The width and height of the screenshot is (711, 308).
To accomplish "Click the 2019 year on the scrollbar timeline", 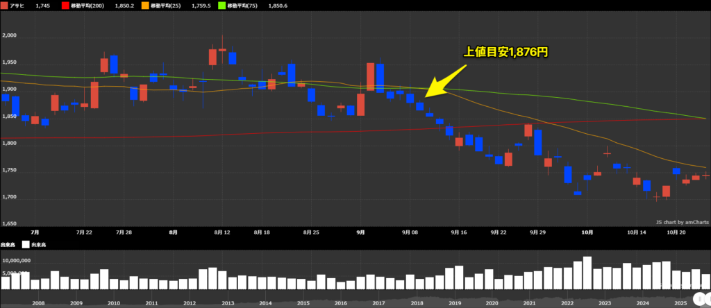I will (x=454, y=303).
